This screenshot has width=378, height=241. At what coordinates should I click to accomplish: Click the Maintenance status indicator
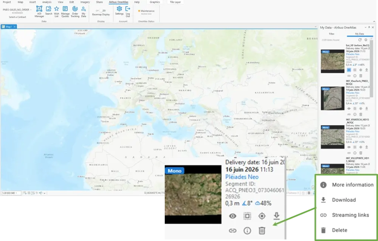146,11
